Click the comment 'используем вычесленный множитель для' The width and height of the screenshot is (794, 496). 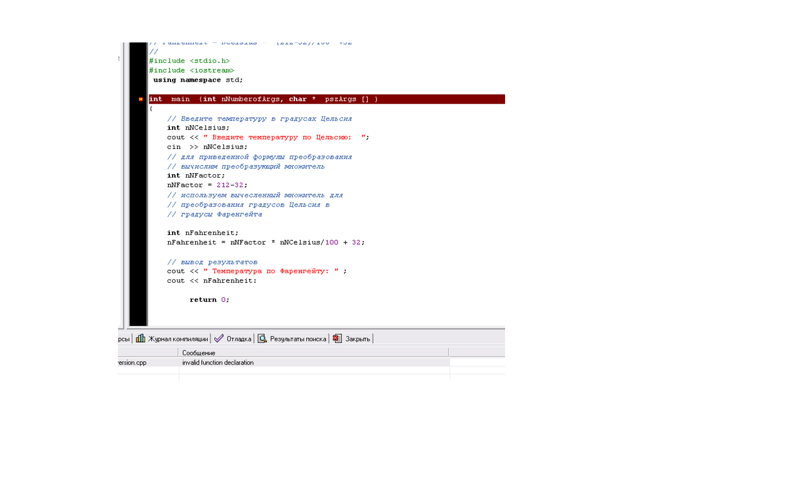[255, 195]
